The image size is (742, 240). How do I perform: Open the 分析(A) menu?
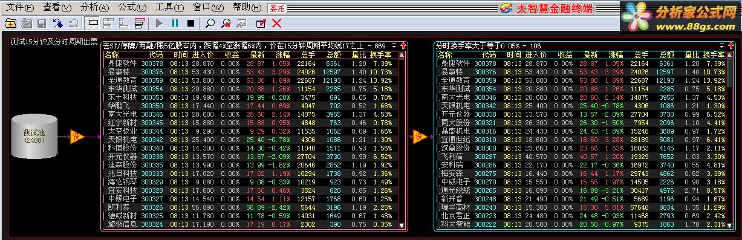(94, 7)
